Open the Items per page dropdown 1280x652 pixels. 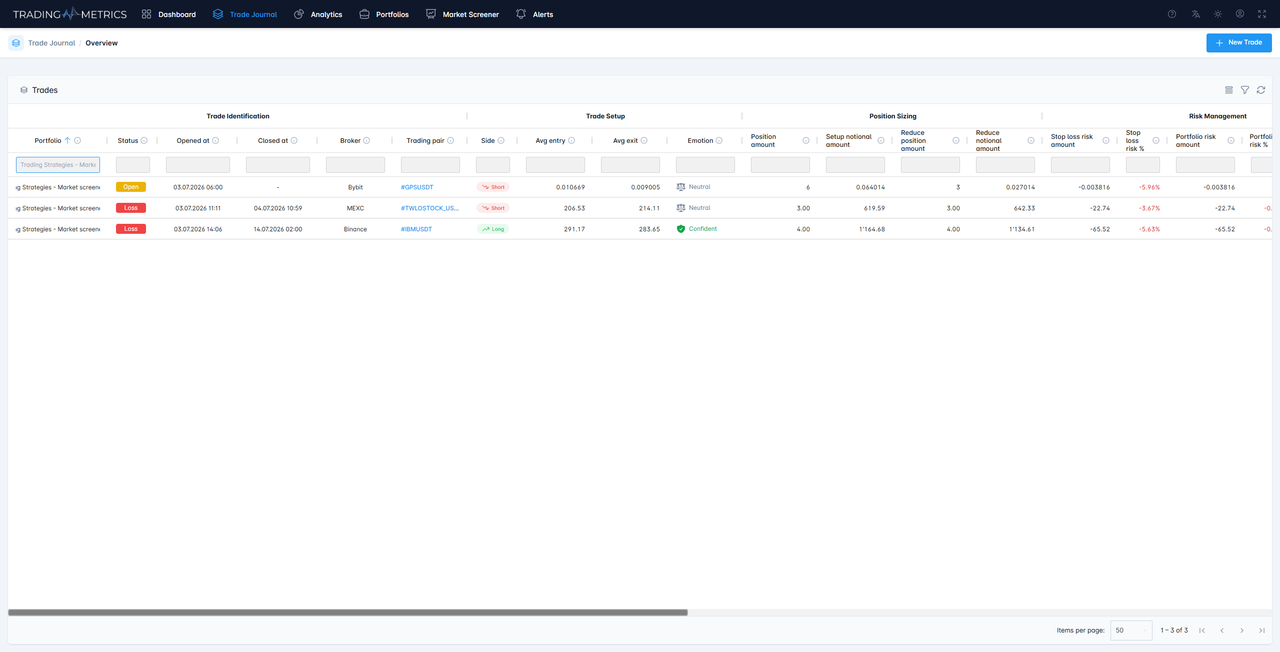tap(1131, 630)
